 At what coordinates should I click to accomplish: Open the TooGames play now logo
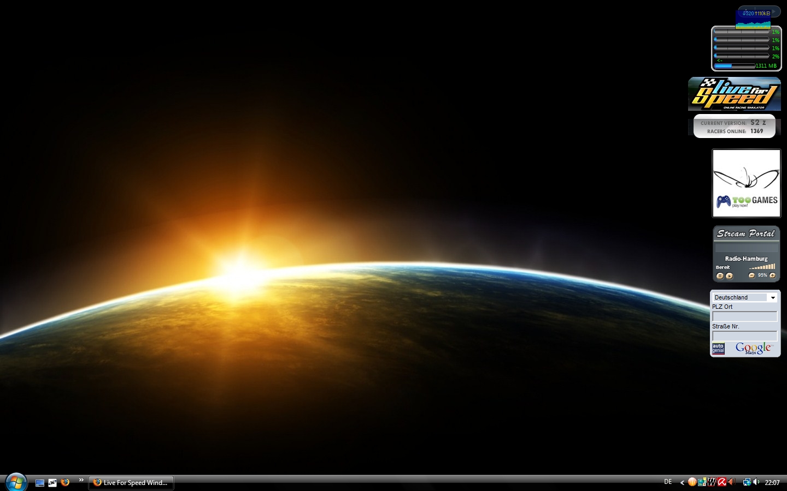point(747,201)
